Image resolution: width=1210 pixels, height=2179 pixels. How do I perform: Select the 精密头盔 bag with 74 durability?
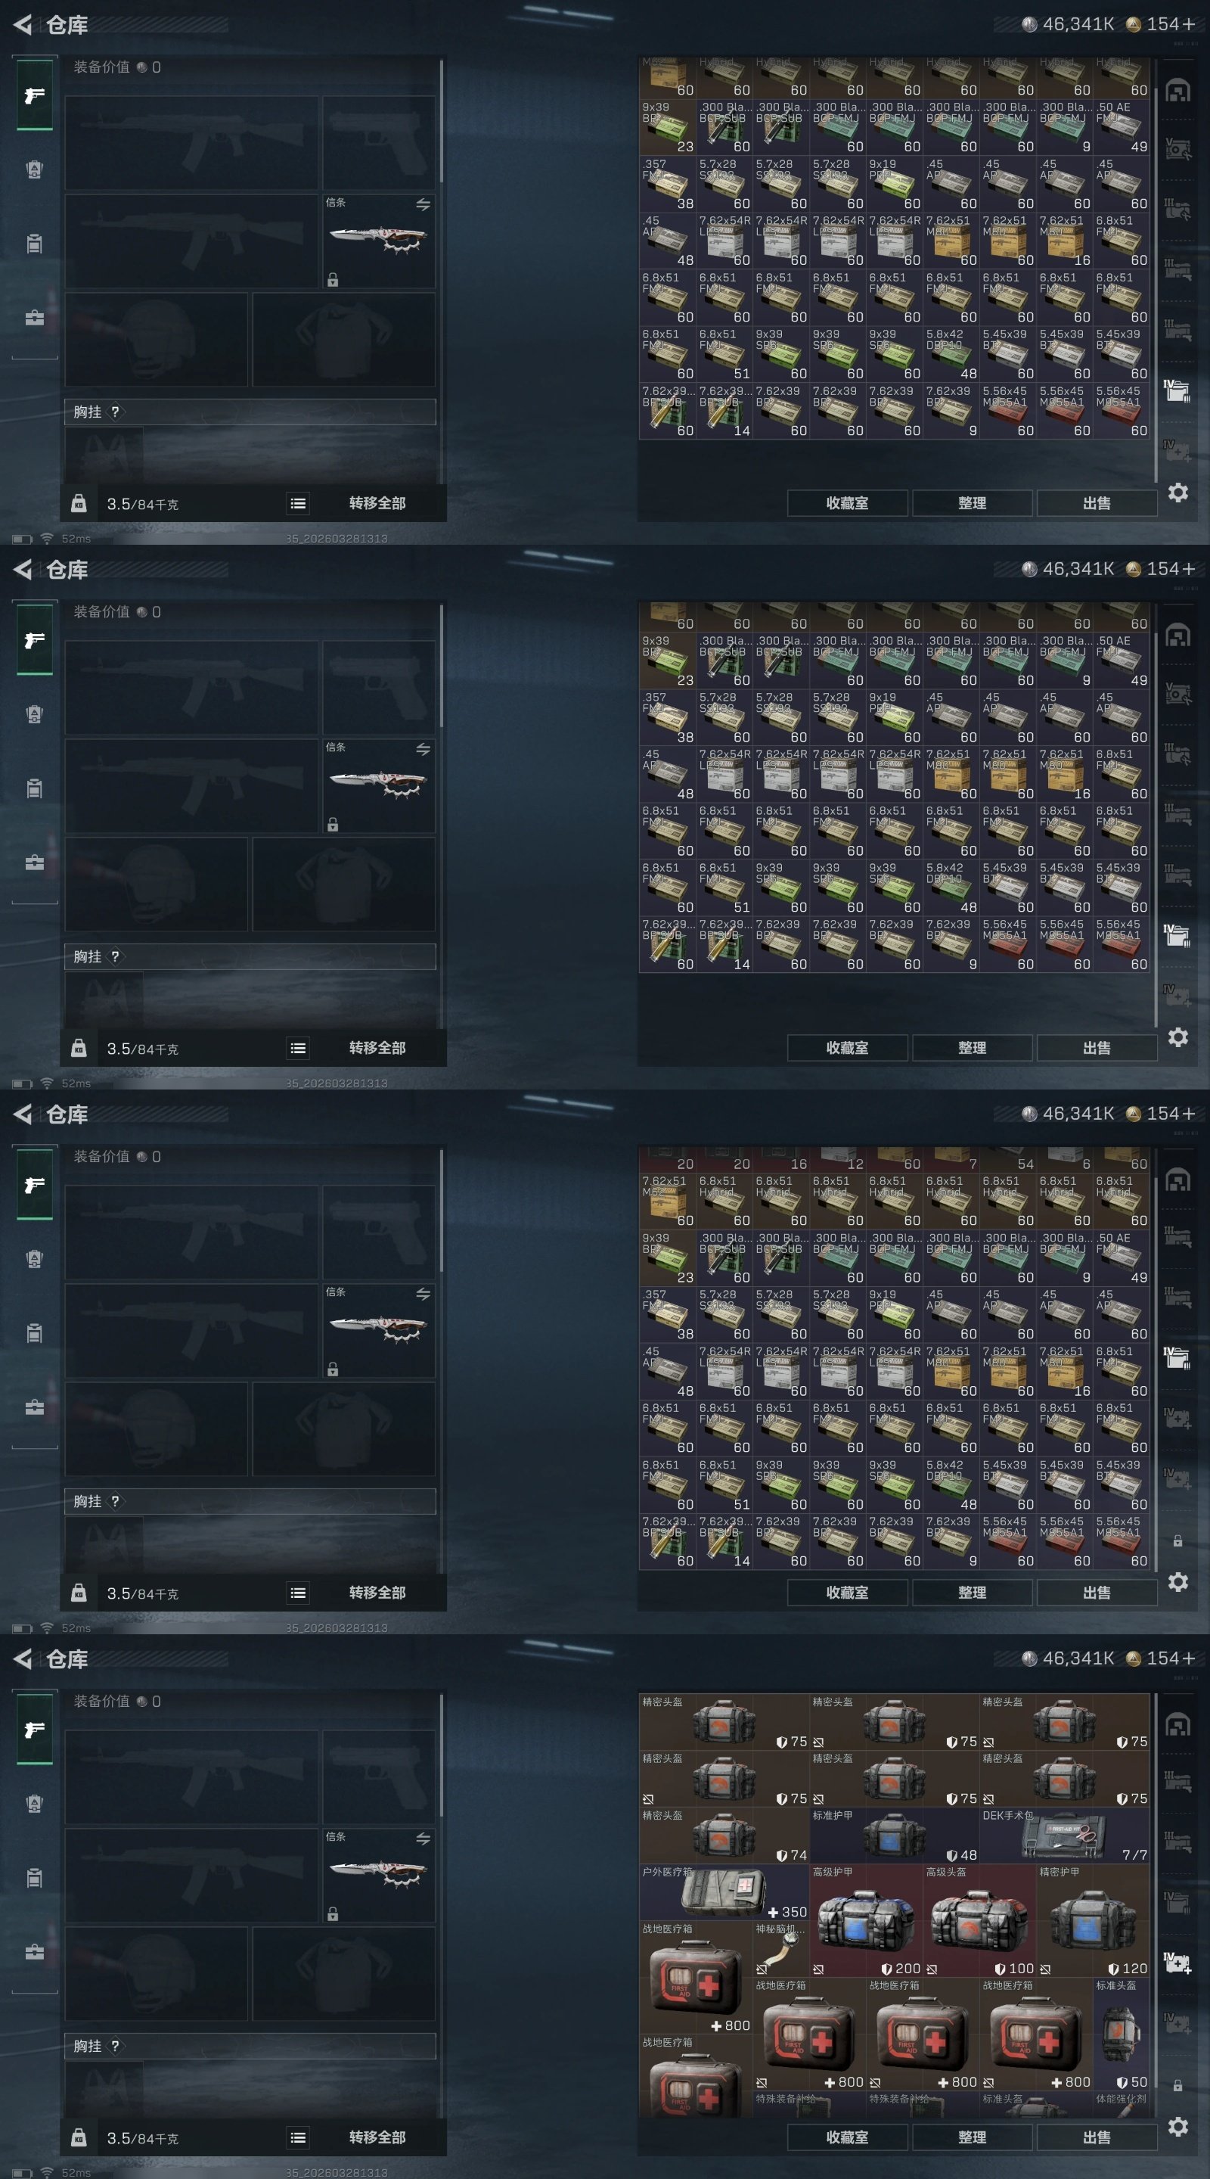click(x=724, y=1836)
